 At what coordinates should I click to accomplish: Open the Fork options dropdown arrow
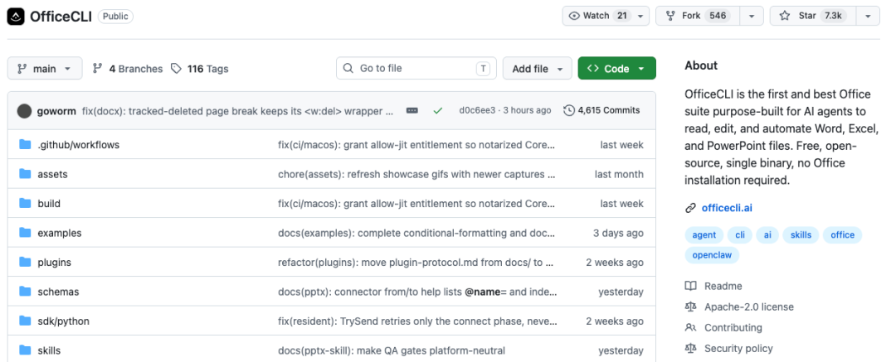pos(752,16)
